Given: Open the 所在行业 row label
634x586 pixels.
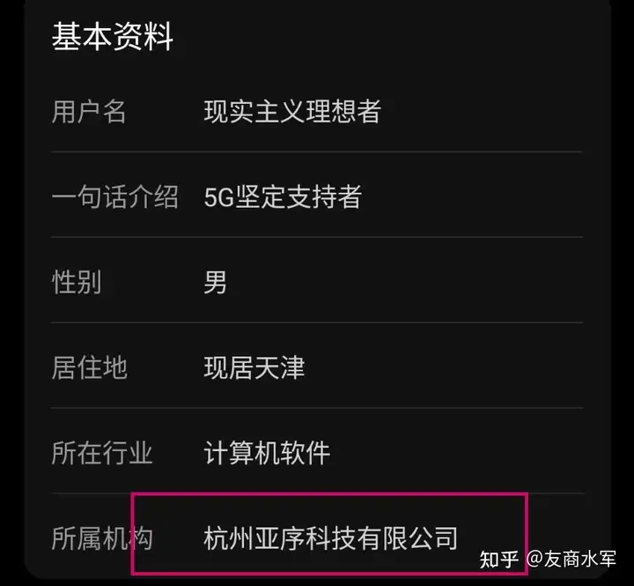Looking at the screenshot, I should tap(102, 453).
